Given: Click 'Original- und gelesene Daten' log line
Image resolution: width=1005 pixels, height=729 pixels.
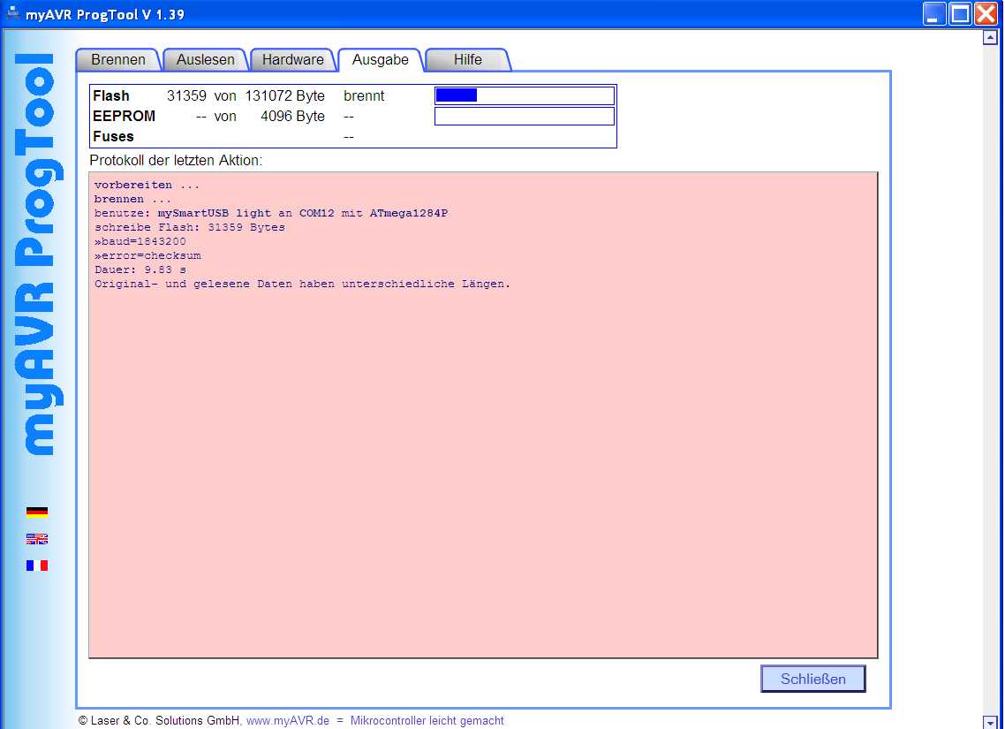Looking at the screenshot, I should [x=302, y=284].
